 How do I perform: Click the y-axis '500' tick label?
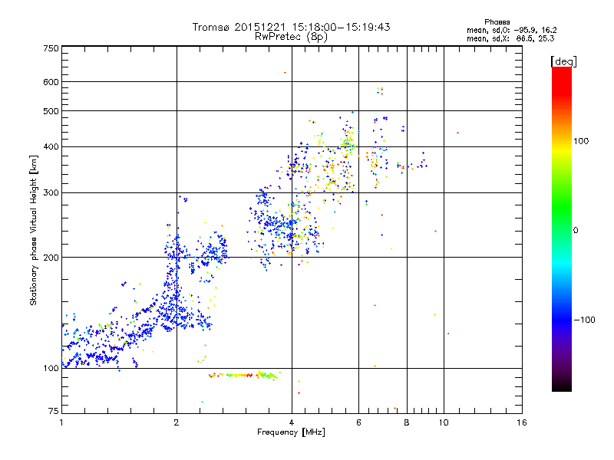tap(51, 111)
